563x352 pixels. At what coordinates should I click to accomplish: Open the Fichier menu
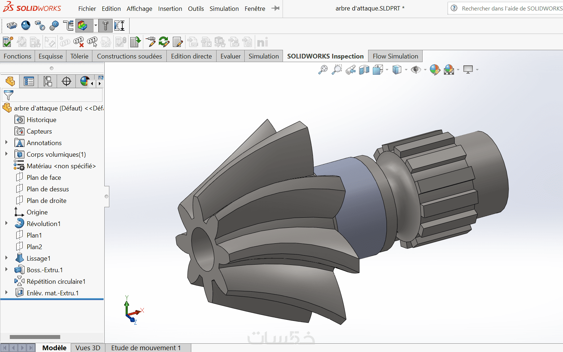pos(87,9)
